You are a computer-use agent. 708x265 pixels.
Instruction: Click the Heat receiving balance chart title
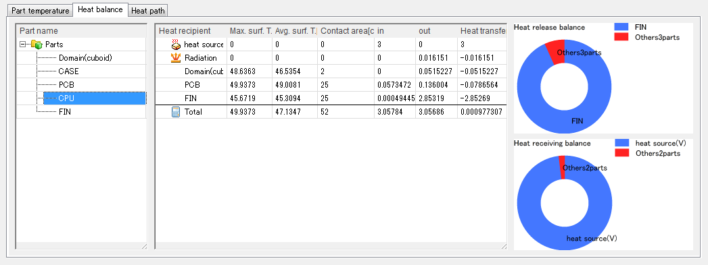[x=552, y=143]
